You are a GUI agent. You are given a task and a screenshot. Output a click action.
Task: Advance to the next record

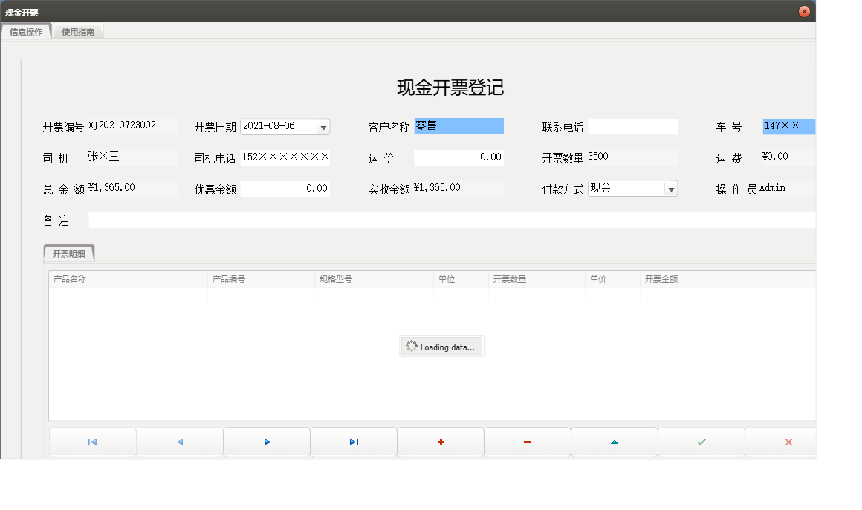tap(266, 441)
